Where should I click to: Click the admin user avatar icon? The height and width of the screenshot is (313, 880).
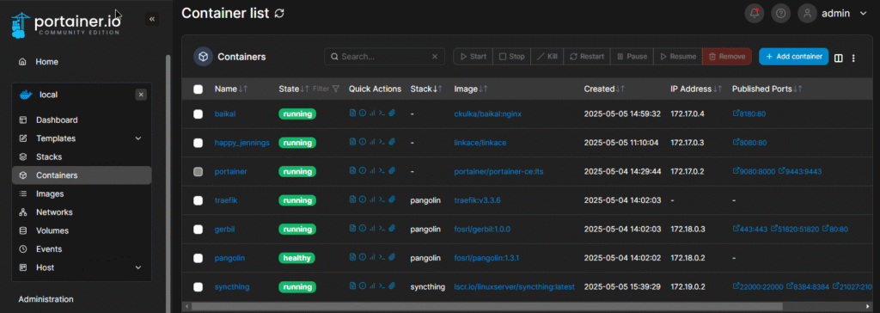[x=807, y=14]
